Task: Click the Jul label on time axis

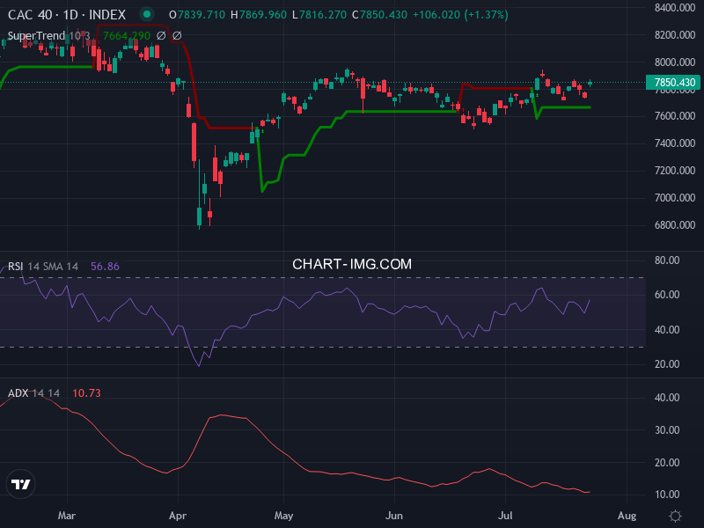Action: 505,516
